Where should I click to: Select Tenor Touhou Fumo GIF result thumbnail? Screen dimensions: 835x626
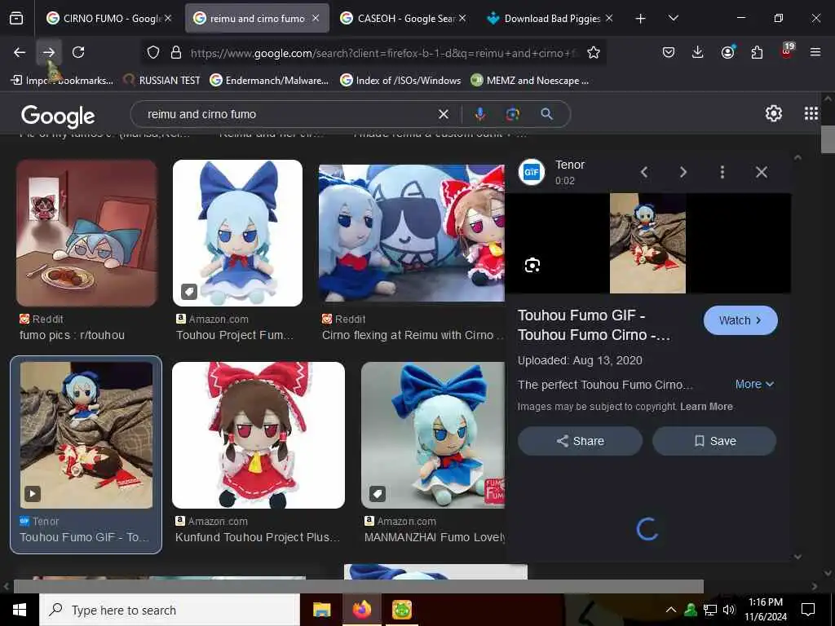click(86, 435)
